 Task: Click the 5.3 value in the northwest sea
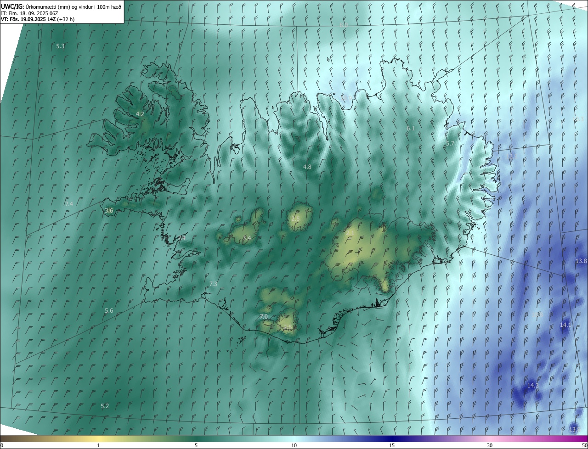pyautogui.click(x=60, y=46)
